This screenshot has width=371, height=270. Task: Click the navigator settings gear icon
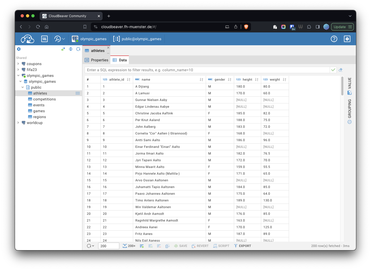[19, 49]
